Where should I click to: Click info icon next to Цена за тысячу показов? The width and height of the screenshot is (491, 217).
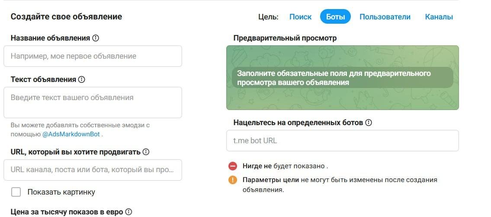128,212
